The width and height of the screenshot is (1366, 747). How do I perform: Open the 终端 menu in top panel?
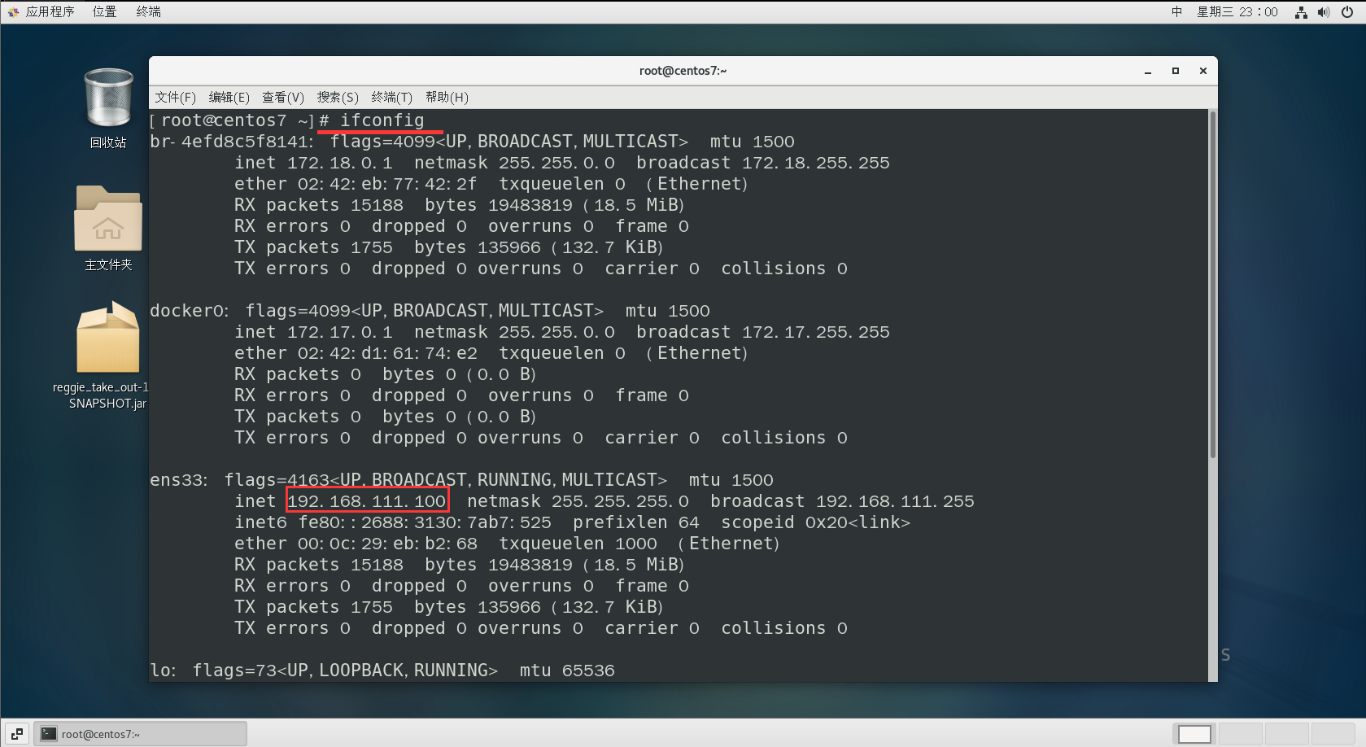[148, 12]
